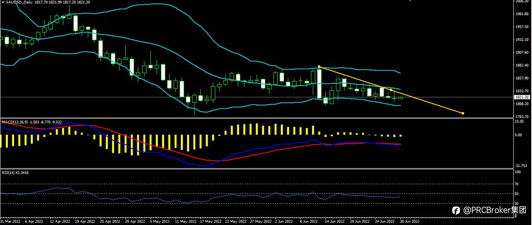Image resolution: width=532 pixels, height=225 pixels.
Task: Click the 19 Apr 2022 date label
Action: coord(85,221)
